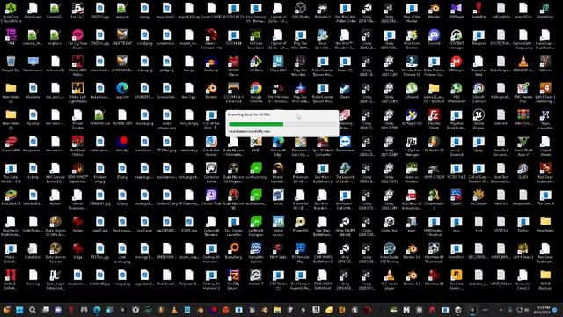Open the BlueStacks 5 shortcut
Image resolution: width=563 pixels, height=317 pixels.
11,197
